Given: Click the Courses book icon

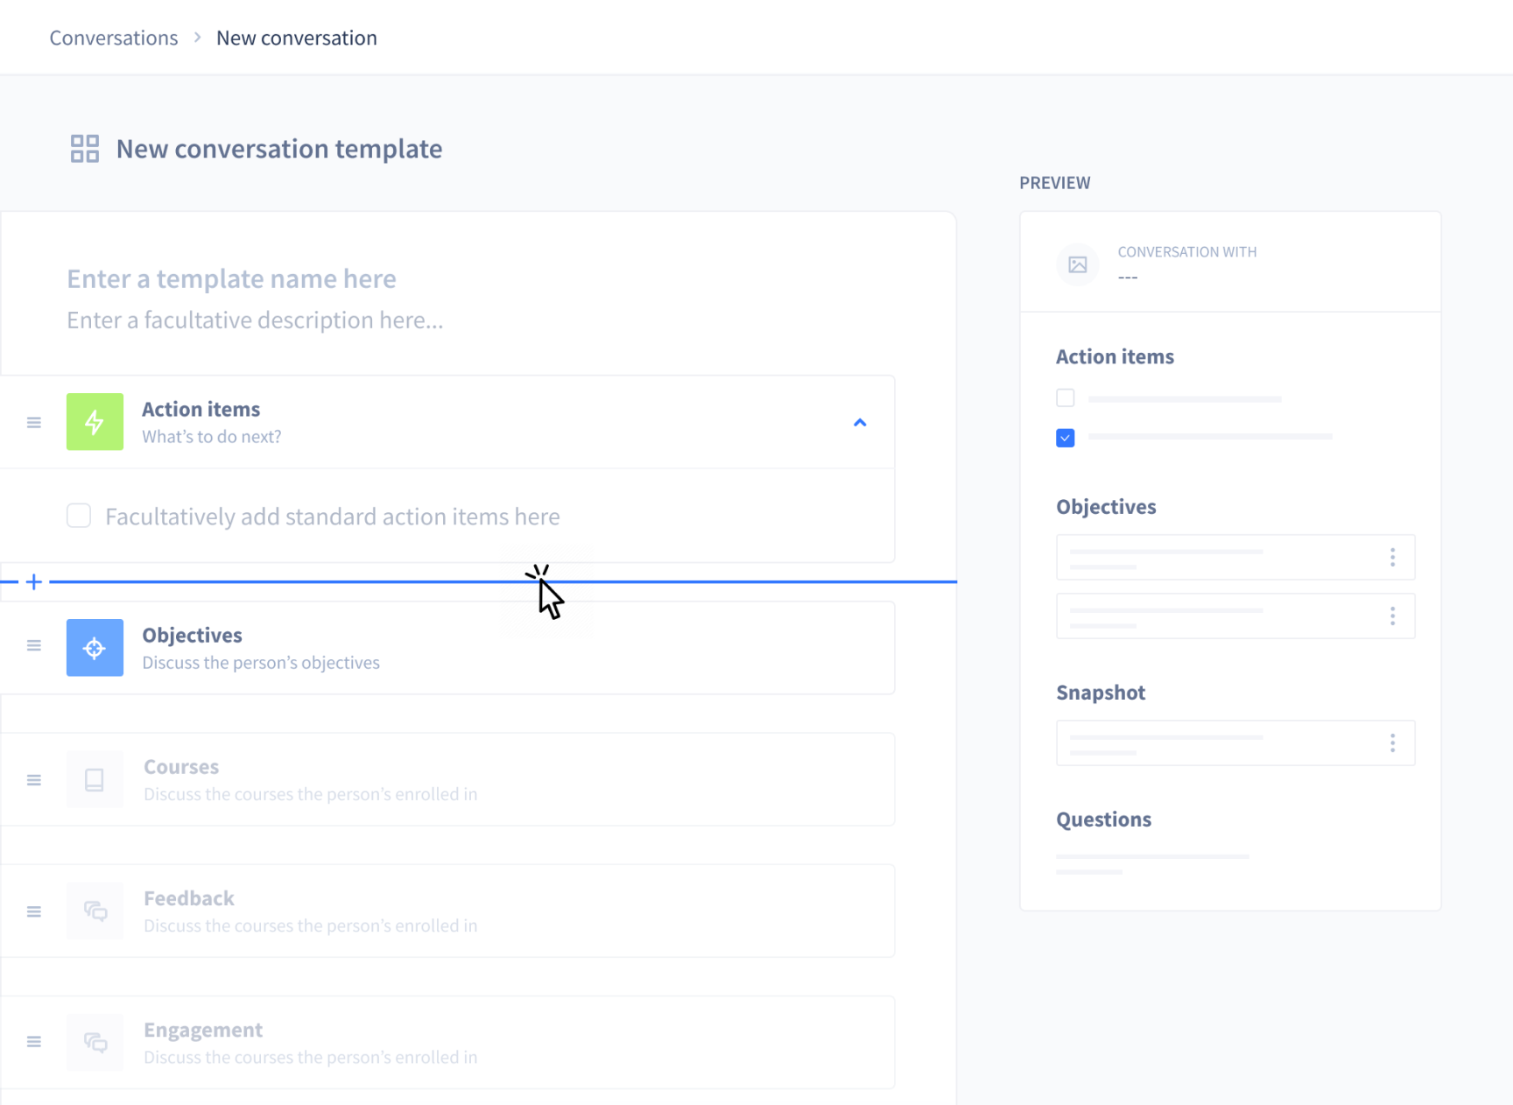Looking at the screenshot, I should [95, 779].
